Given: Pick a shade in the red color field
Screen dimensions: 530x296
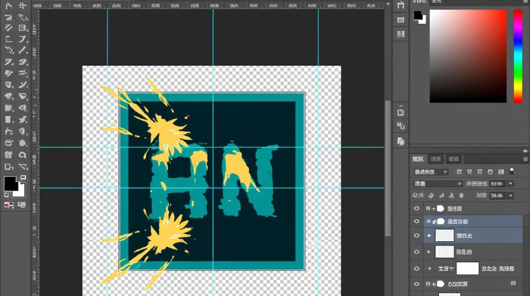Looking at the screenshot, I should point(468,56).
